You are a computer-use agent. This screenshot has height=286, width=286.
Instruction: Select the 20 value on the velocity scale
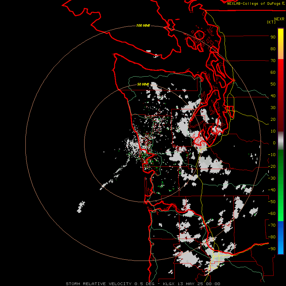pyautogui.click(x=273, y=119)
